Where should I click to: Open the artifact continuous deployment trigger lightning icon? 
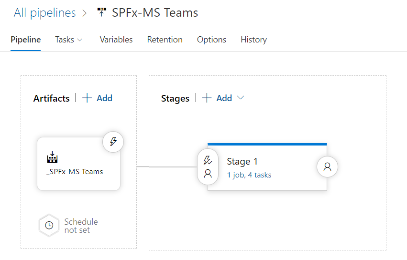tap(113, 142)
